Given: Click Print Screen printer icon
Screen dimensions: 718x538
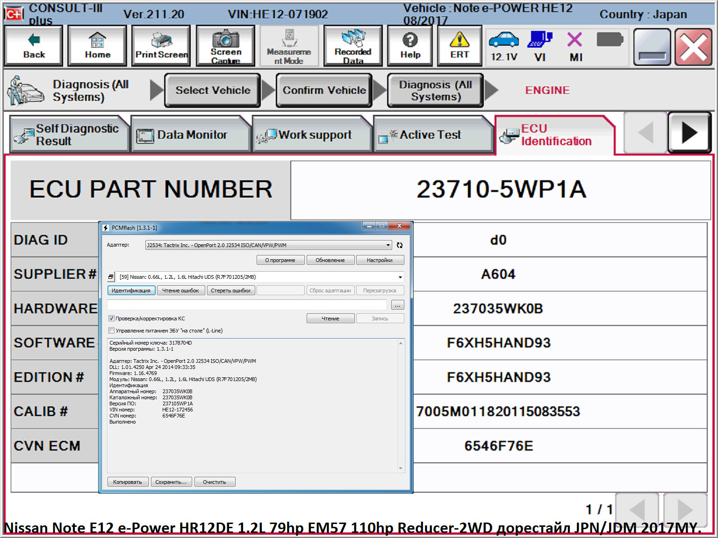Looking at the screenshot, I should click(x=161, y=45).
